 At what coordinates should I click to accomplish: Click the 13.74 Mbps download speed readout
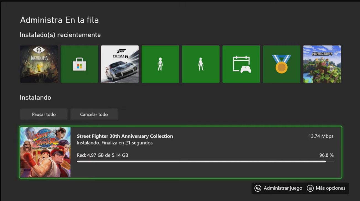point(321,136)
